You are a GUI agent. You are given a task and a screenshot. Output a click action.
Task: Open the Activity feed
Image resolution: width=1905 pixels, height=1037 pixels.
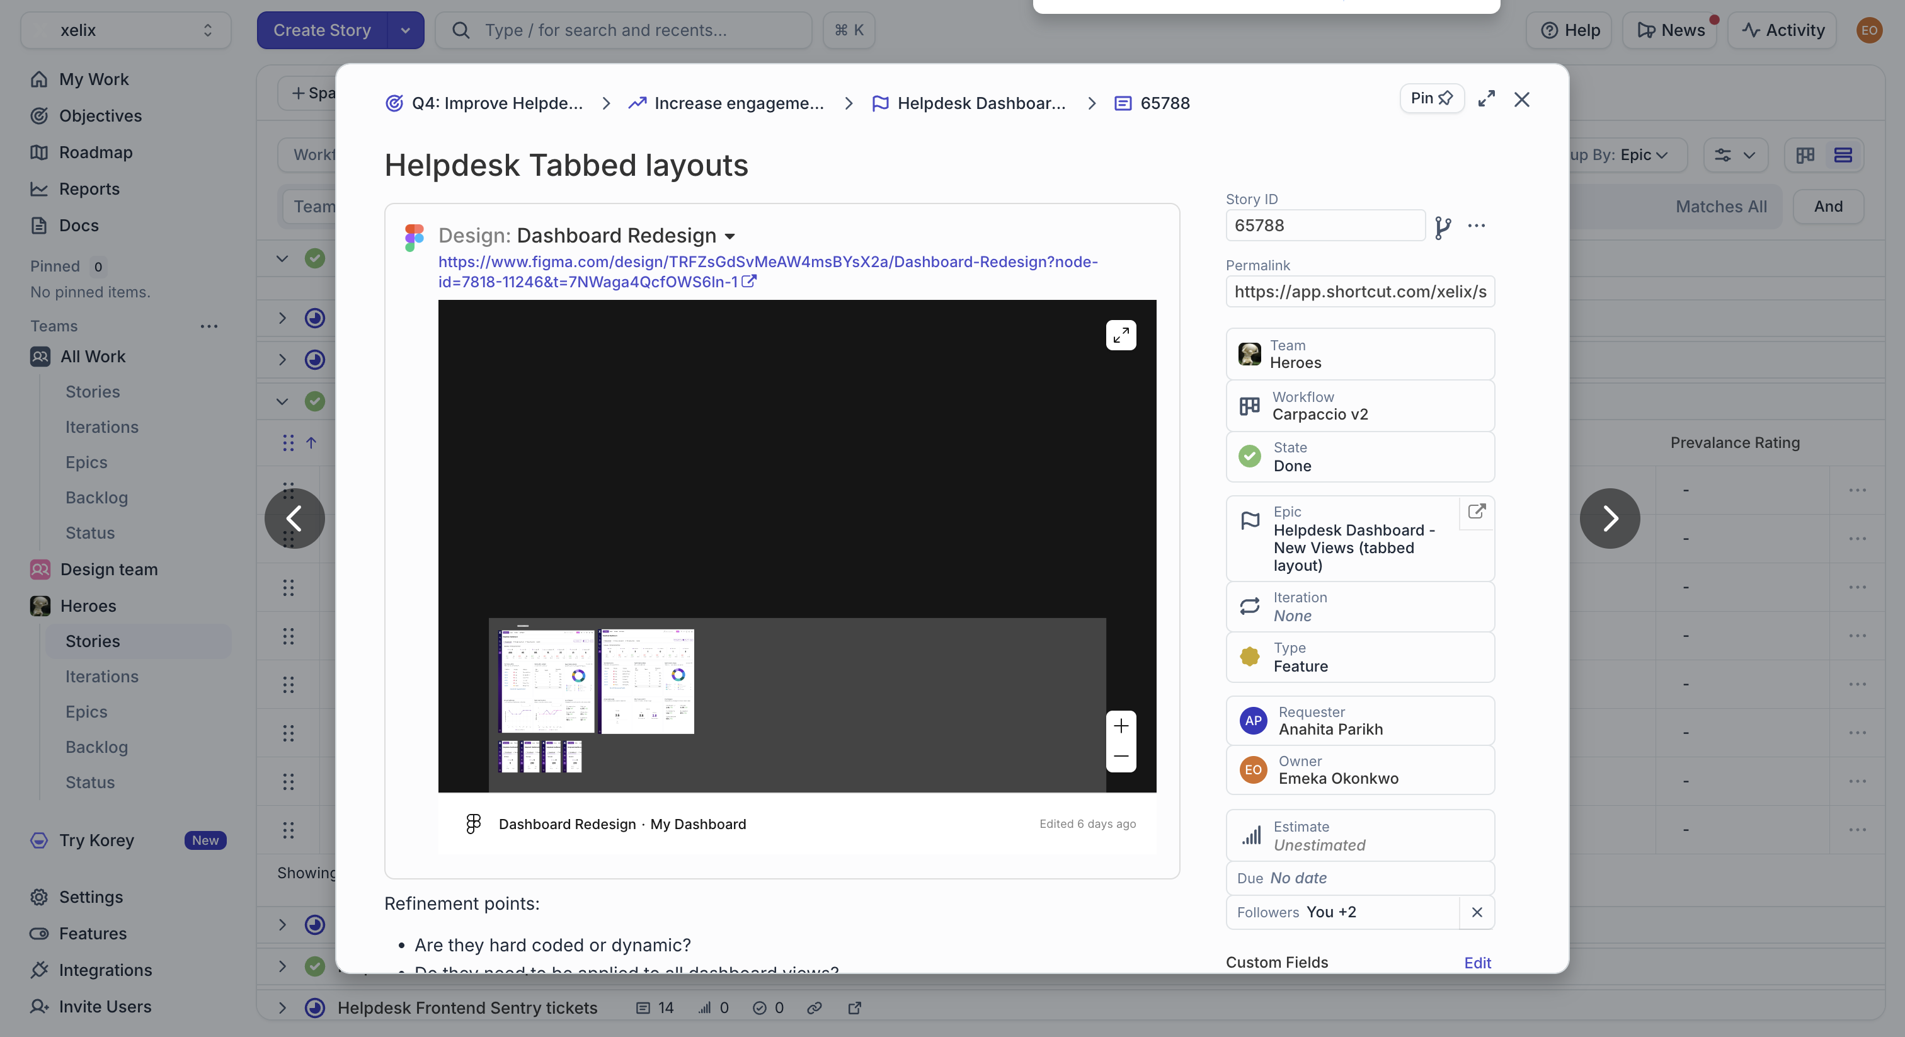click(1782, 30)
